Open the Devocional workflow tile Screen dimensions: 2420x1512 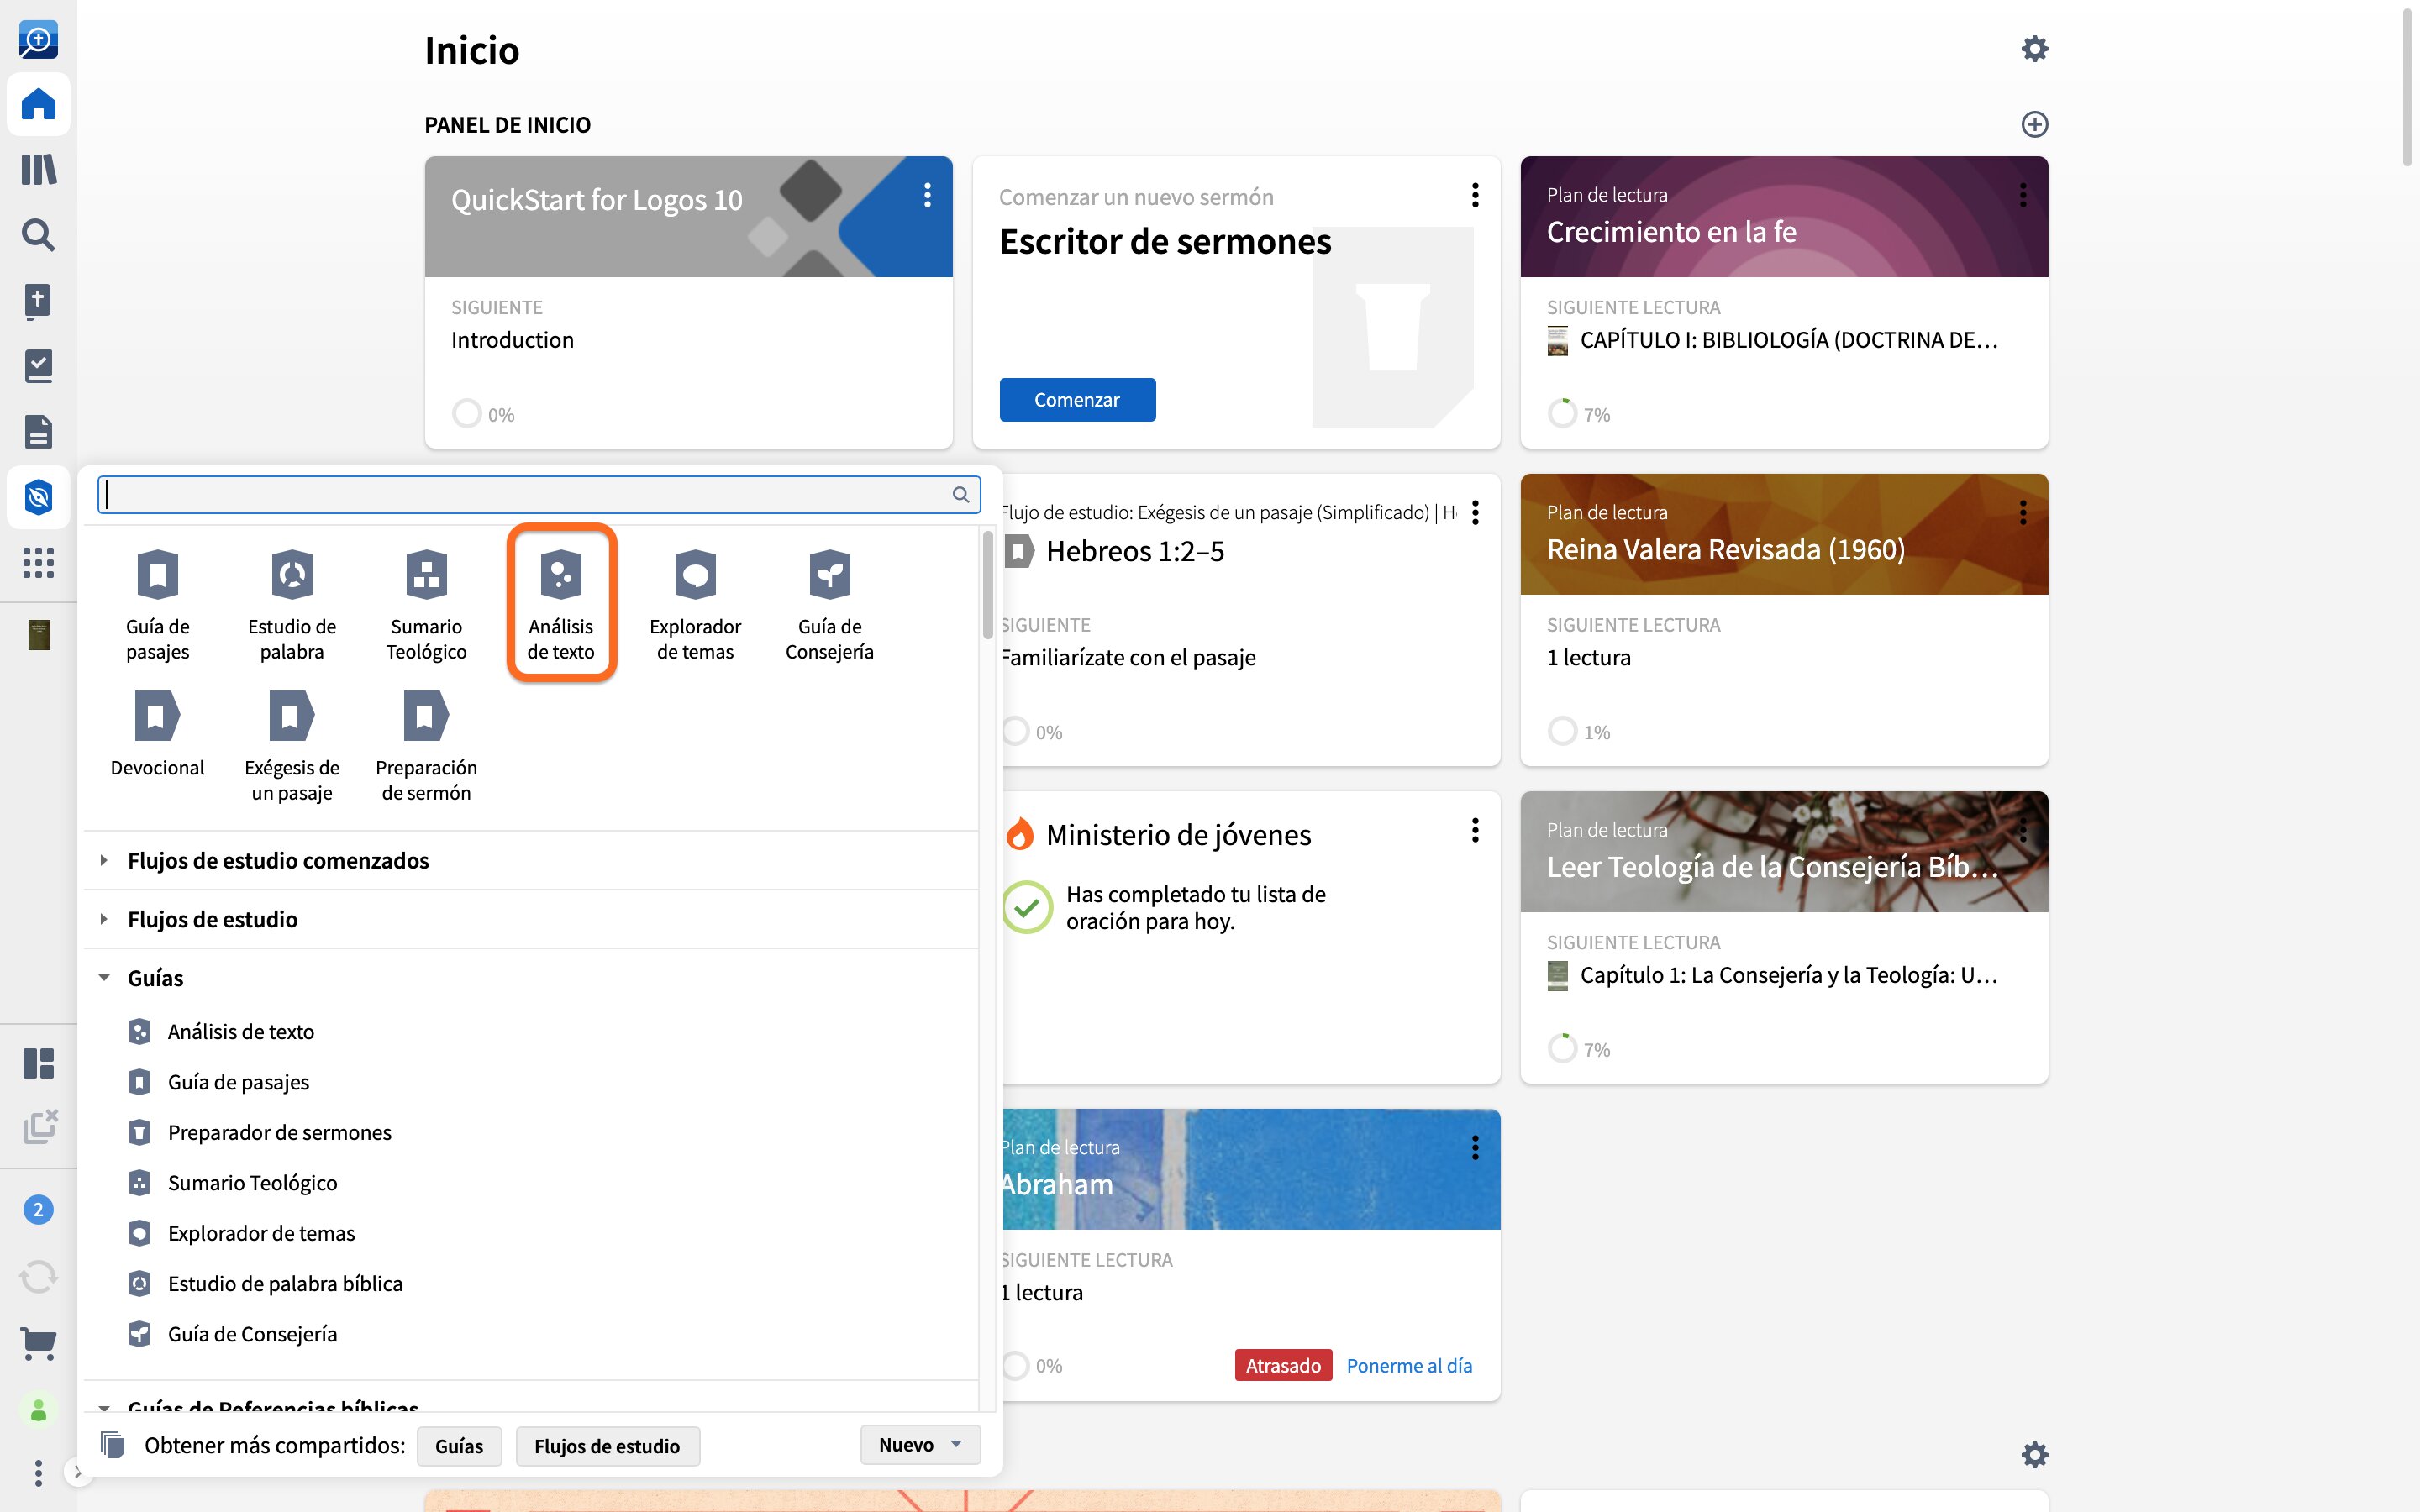(157, 735)
